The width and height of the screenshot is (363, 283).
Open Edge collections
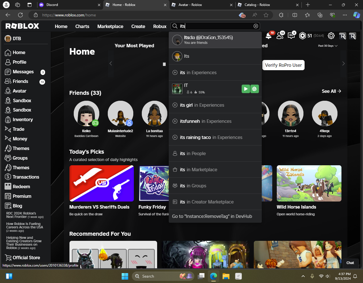click(320, 15)
